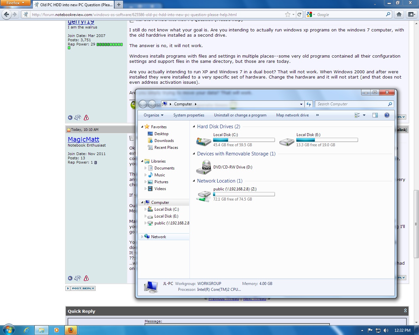Open Local Disk (E:) drive icon in main pane
Image resolution: width=419 pixels, height=335 pixels.
[x=287, y=141]
